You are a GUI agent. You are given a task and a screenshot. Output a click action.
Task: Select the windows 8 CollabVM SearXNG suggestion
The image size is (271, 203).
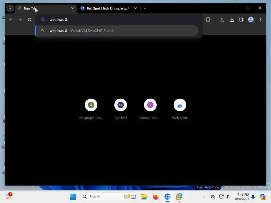tap(117, 31)
